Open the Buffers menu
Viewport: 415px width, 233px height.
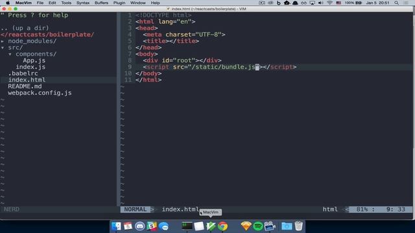coord(101,3)
